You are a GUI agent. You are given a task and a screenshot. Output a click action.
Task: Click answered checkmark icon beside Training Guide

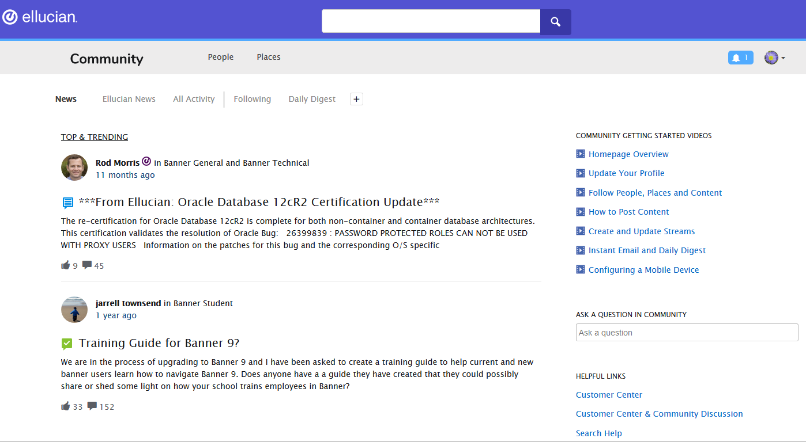67,344
